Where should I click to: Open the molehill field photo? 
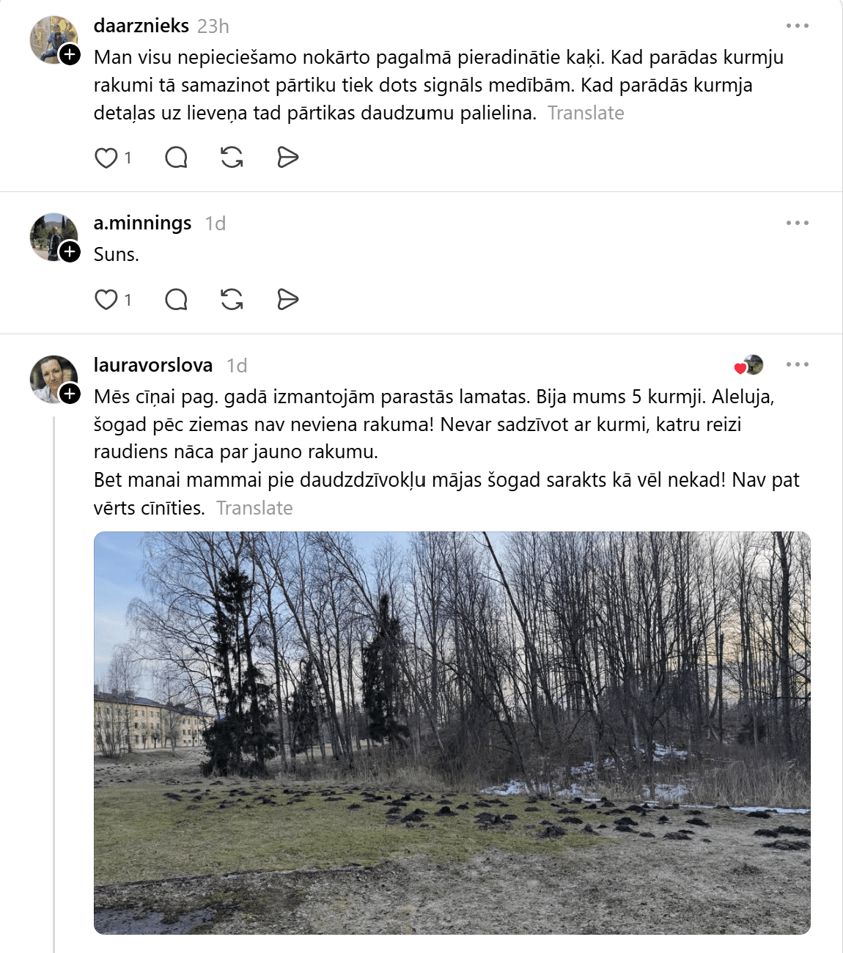click(452, 733)
